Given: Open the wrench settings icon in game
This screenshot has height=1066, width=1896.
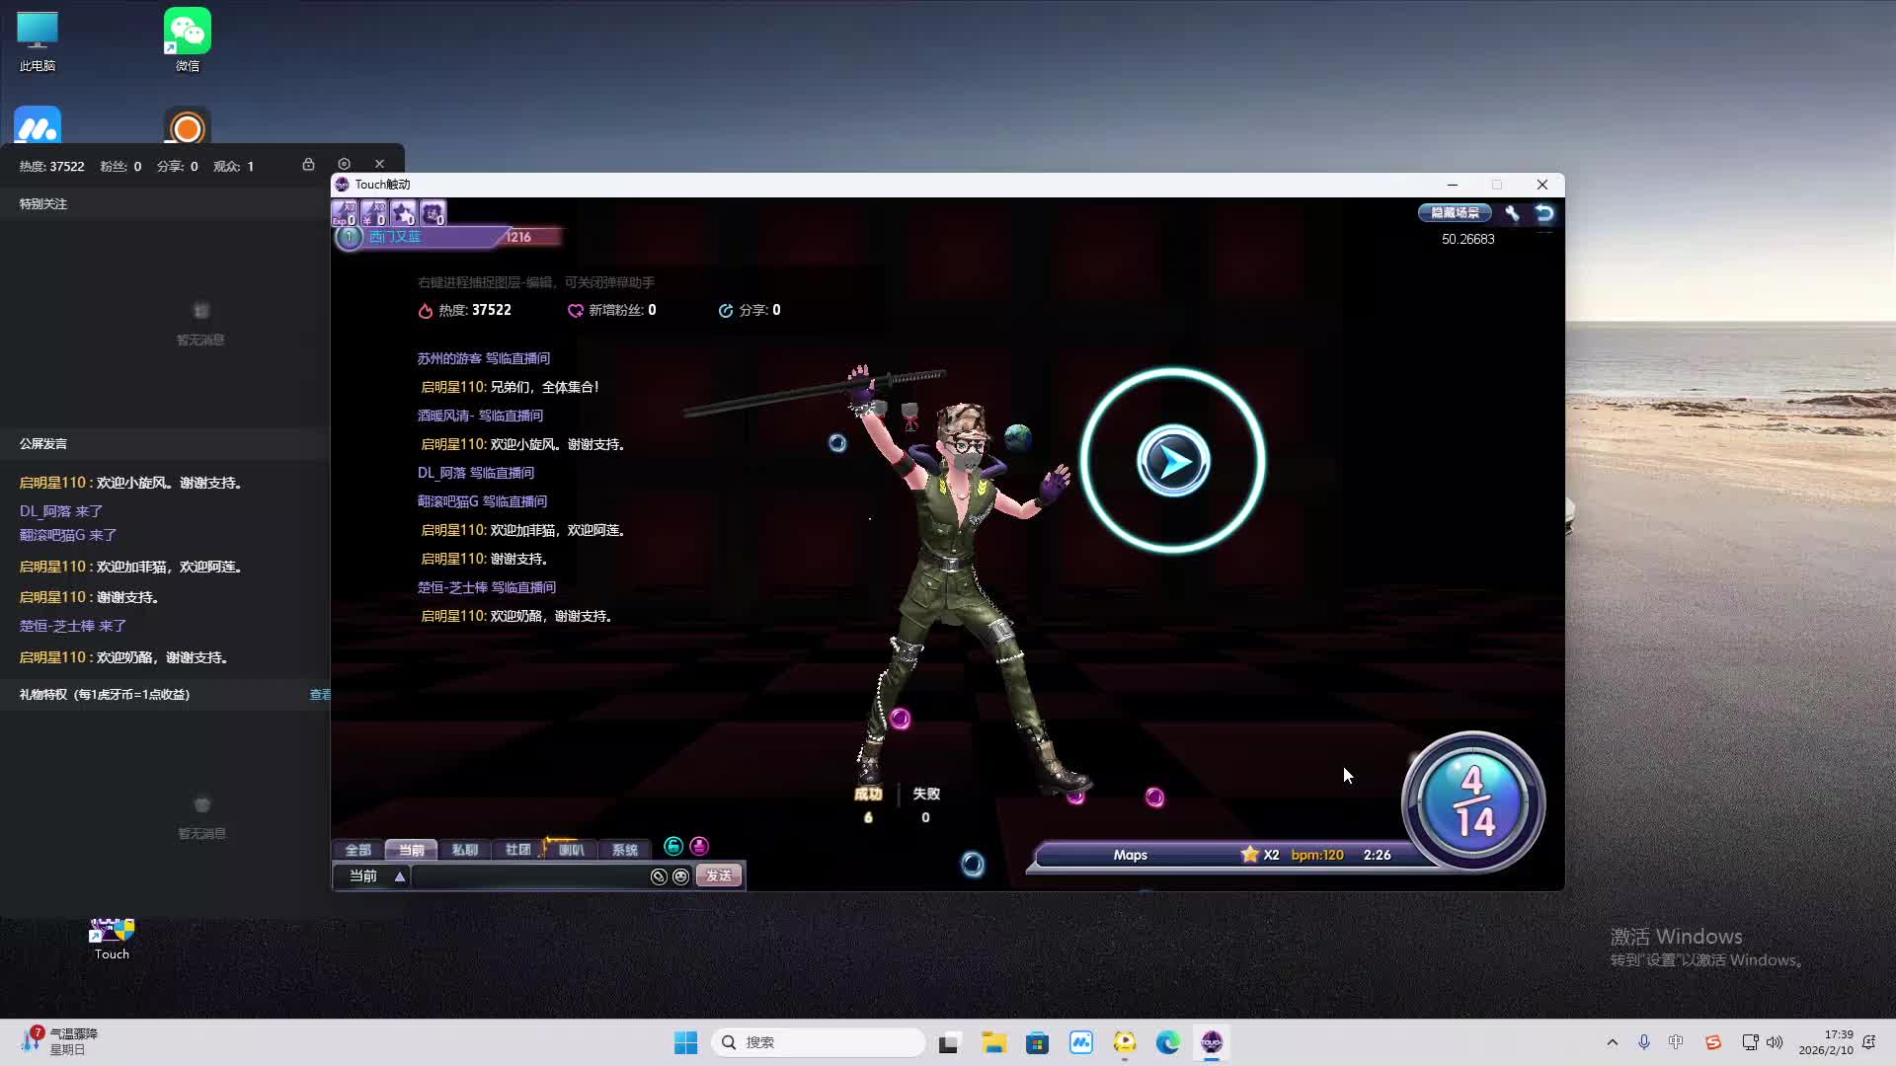Looking at the screenshot, I should (x=1512, y=213).
